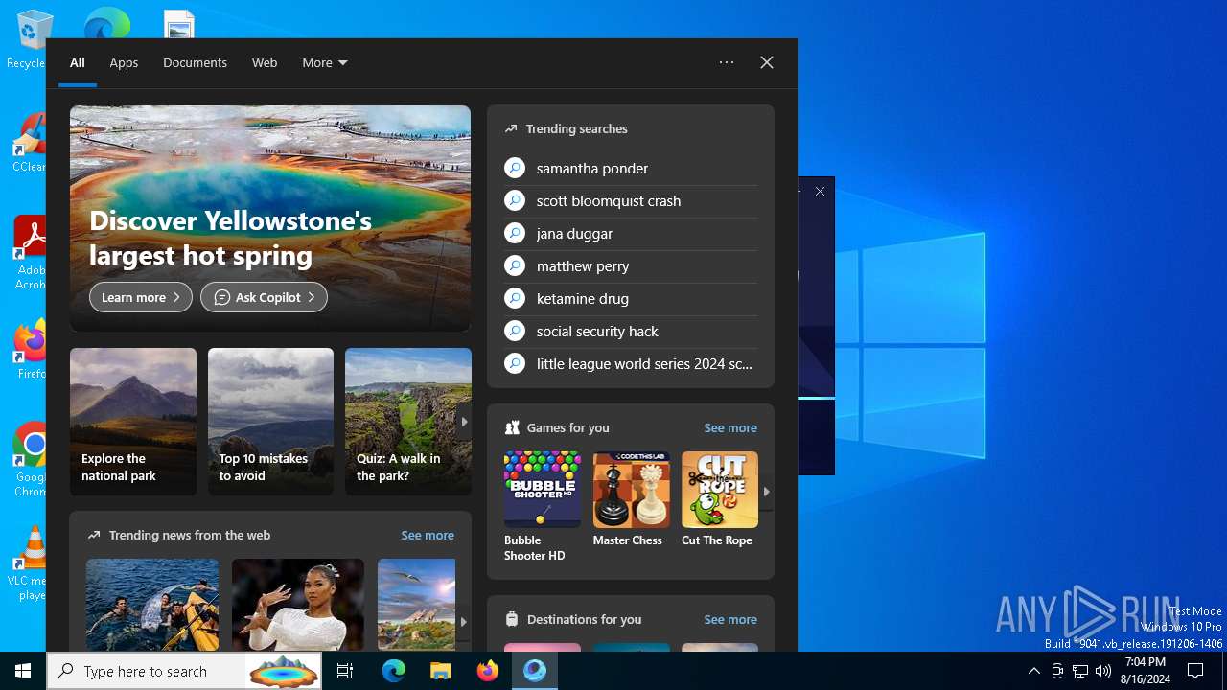Open File Explorer from taskbar
This screenshot has height=690, width=1227.
click(x=440, y=671)
